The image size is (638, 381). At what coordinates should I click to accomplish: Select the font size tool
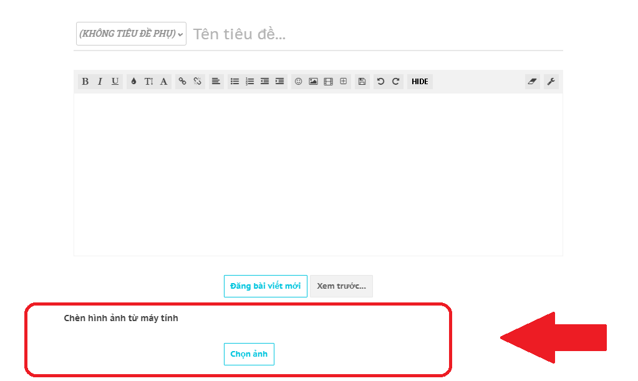[148, 81]
